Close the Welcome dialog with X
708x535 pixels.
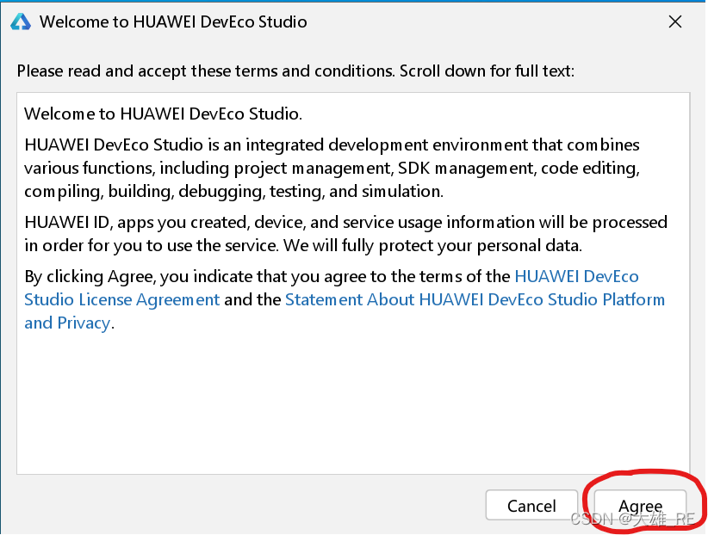[x=675, y=22]
